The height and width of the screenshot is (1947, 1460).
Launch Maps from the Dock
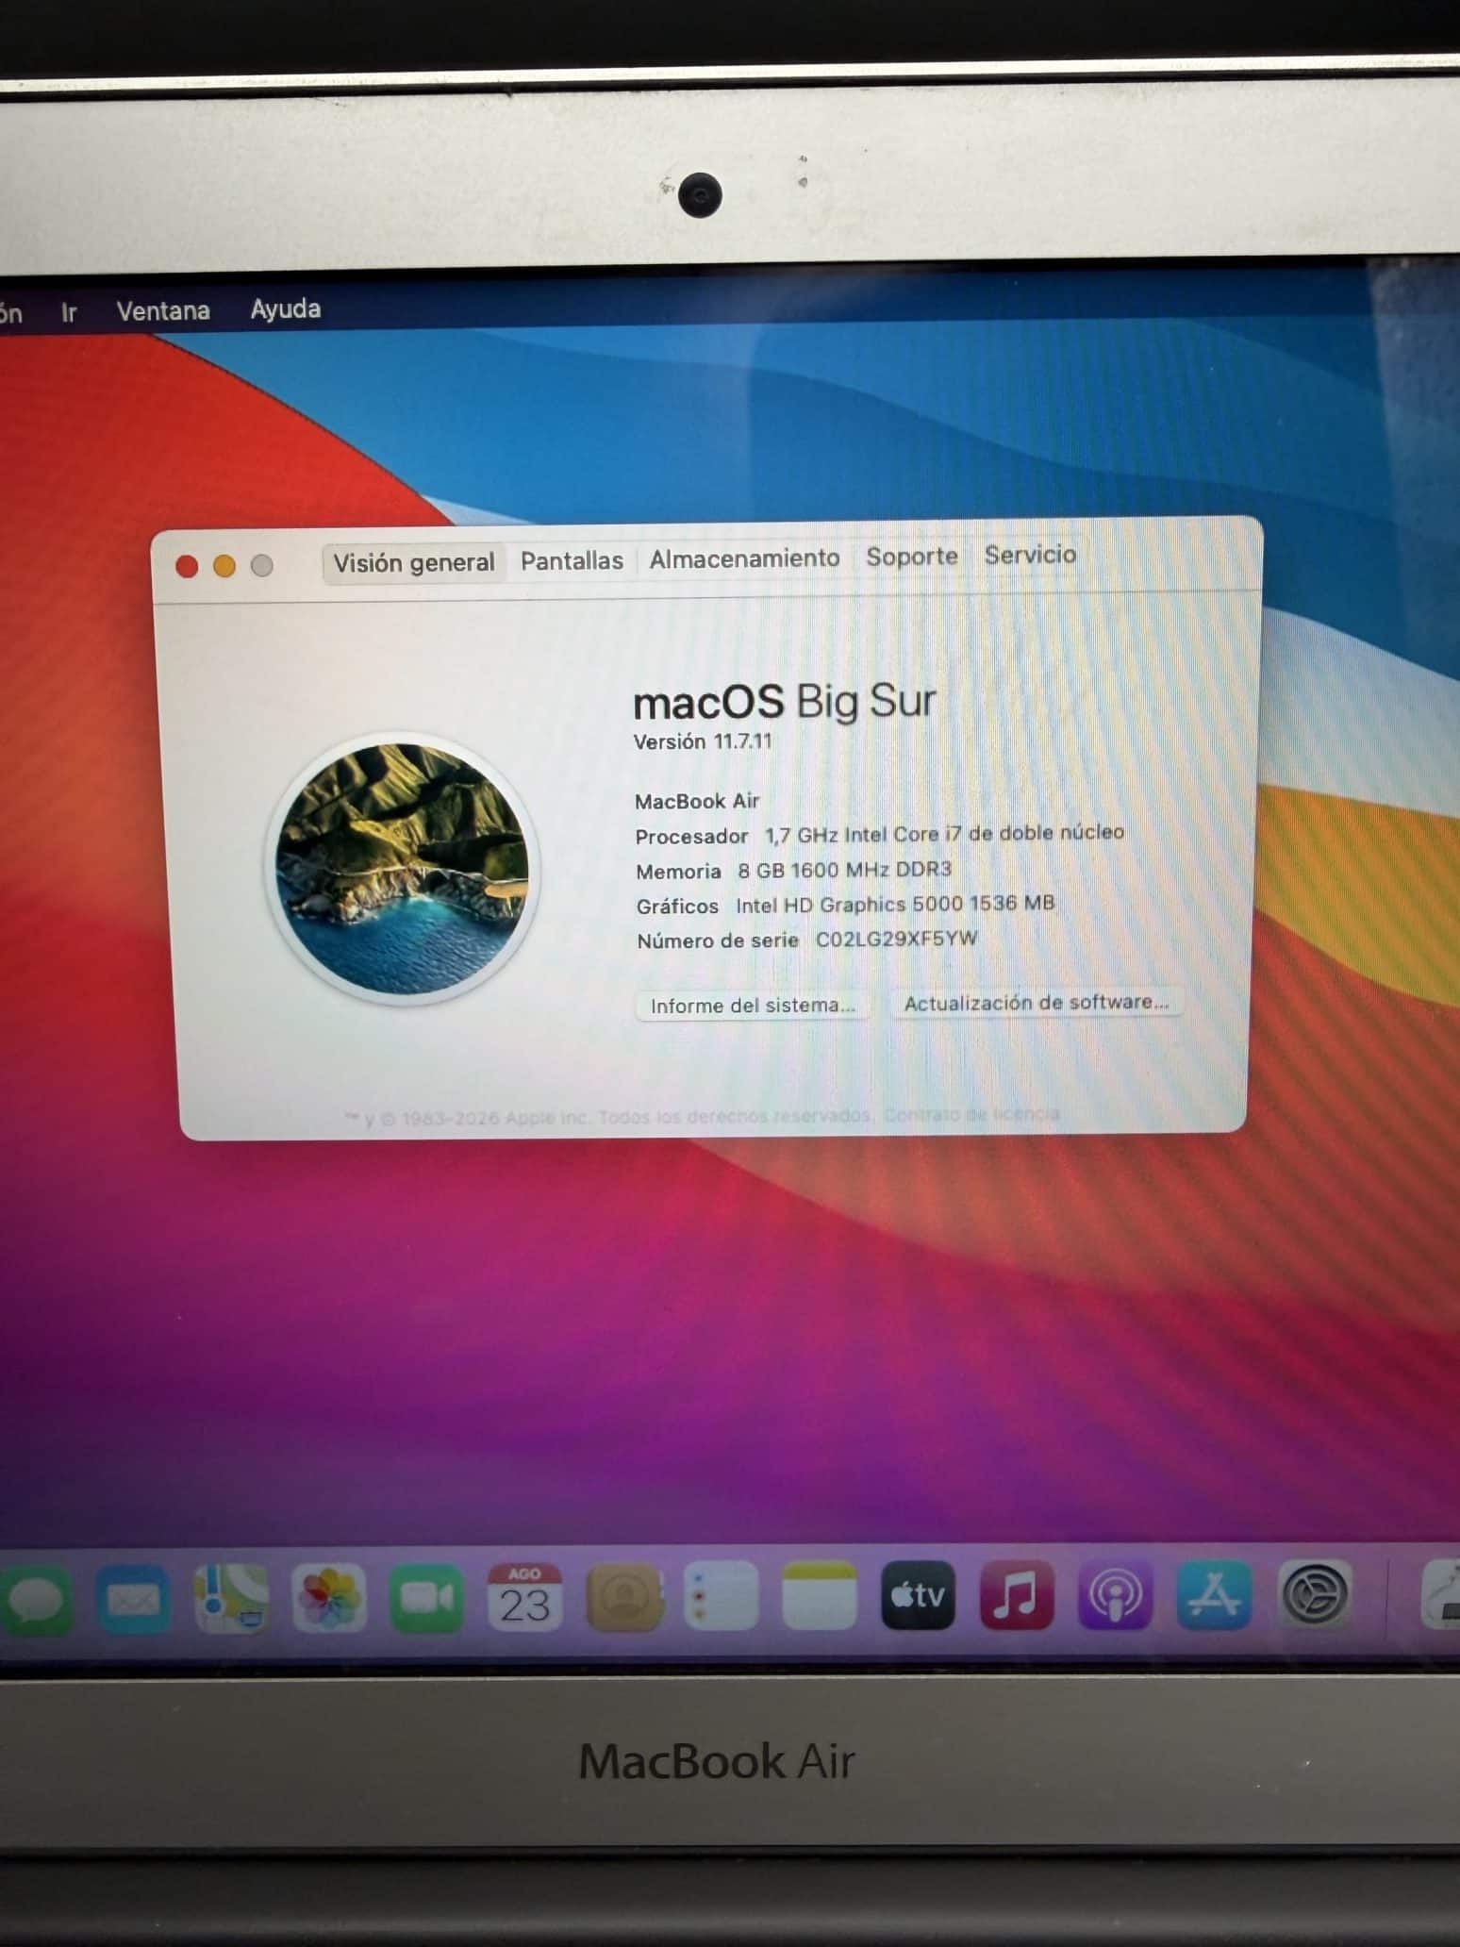pos(231,1599)
